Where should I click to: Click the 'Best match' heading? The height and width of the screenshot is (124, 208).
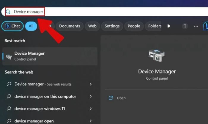coord(15,41)
